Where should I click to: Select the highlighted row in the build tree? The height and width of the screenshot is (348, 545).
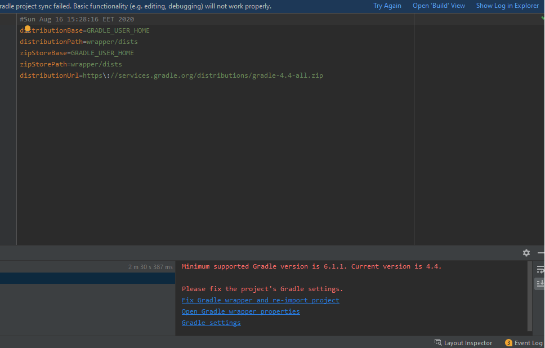click(x=88, y=278)
